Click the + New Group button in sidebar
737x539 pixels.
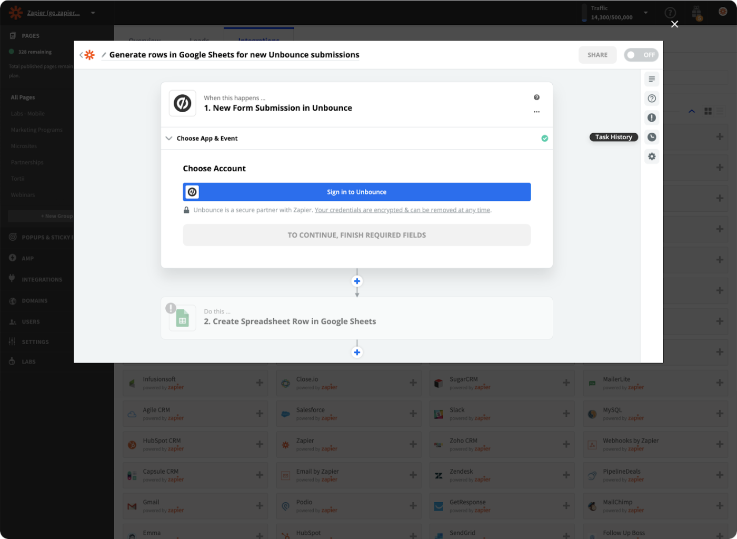pyautogui.click(x=41, y=216)
